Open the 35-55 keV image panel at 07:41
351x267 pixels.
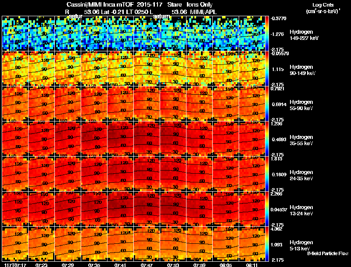(120, 139)
